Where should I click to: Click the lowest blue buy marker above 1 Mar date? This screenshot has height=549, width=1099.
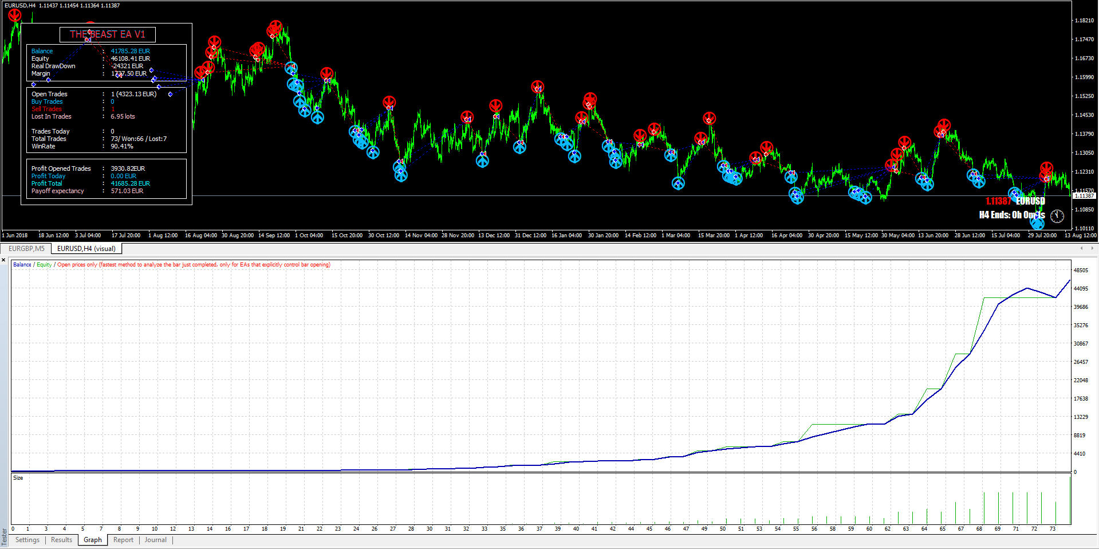tap(678, 183)
